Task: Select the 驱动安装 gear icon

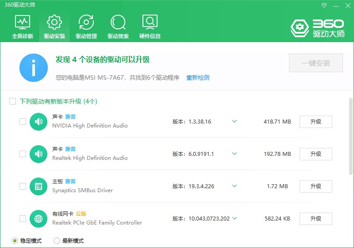Action: [54, 22]
